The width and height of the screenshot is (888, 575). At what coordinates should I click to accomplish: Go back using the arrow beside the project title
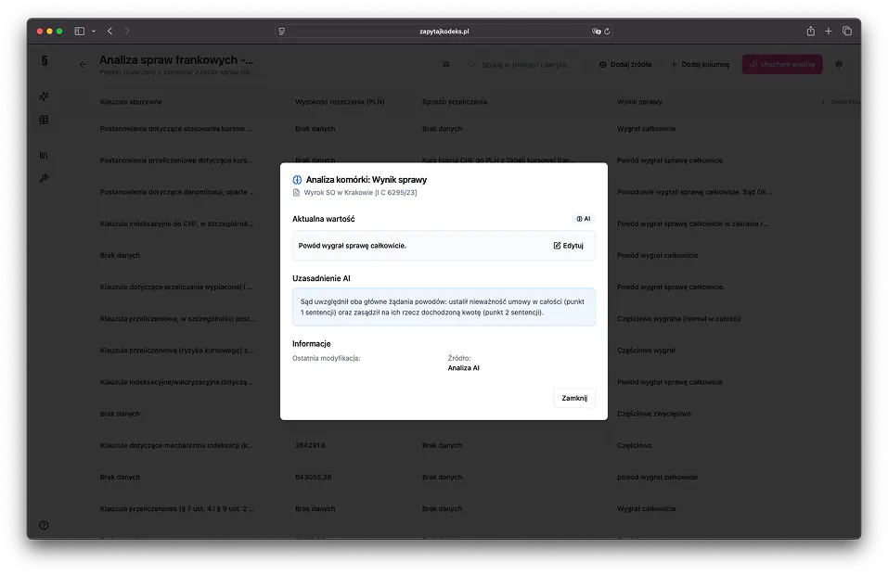tap(83, 65)
